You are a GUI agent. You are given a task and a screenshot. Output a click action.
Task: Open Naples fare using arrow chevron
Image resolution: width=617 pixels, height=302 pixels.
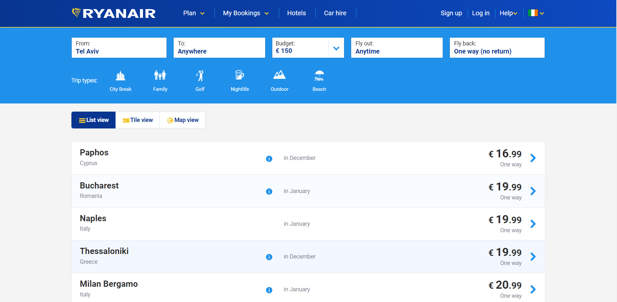(533, 224)
